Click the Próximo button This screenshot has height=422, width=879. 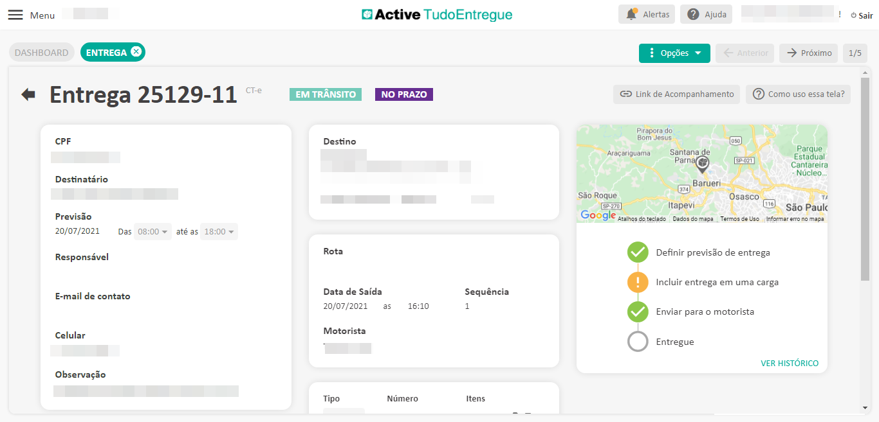tap(808, 53)
